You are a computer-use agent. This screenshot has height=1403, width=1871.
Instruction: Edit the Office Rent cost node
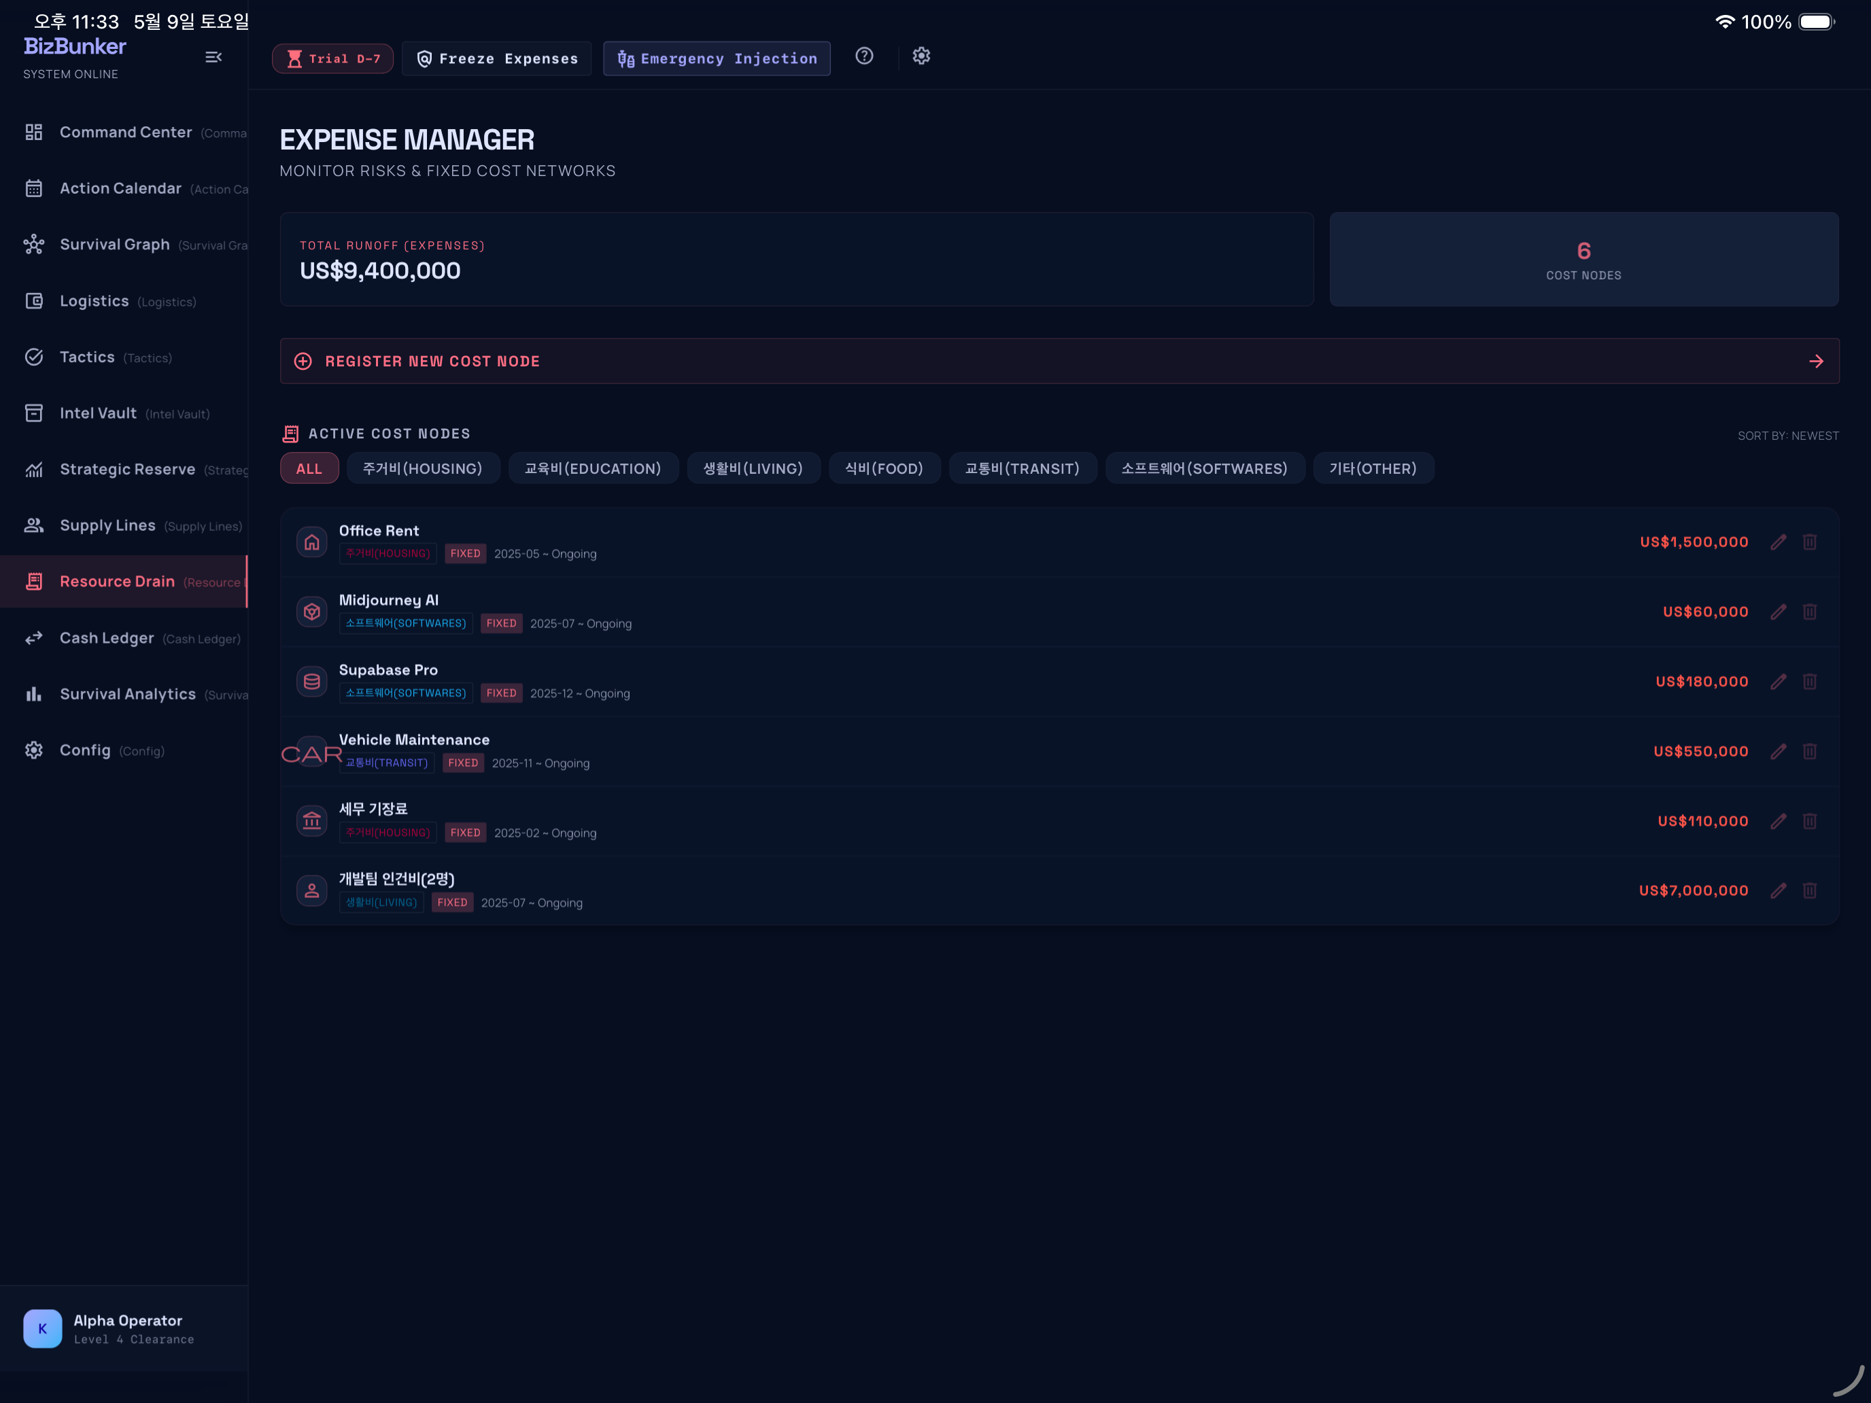[x=1778, y=542]
